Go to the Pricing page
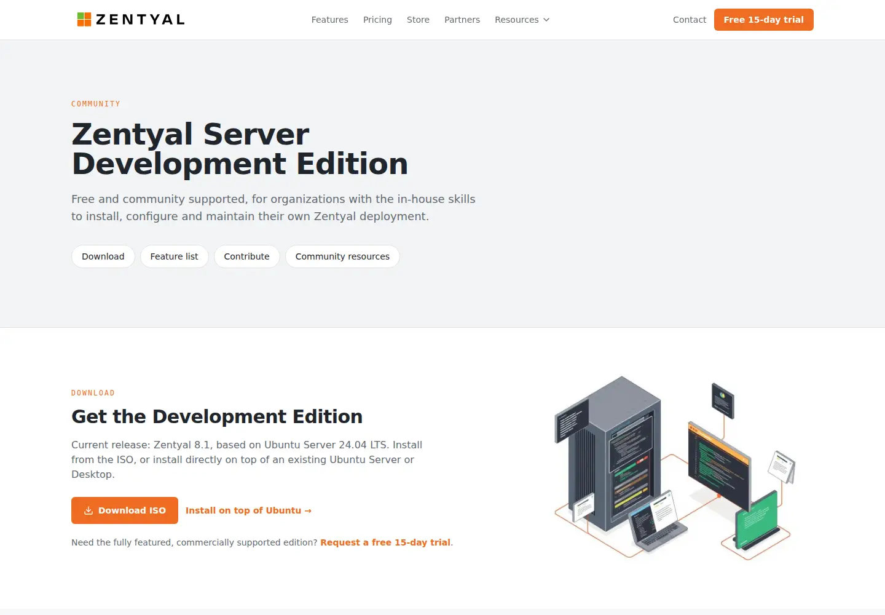 click(x=377, y=20)
